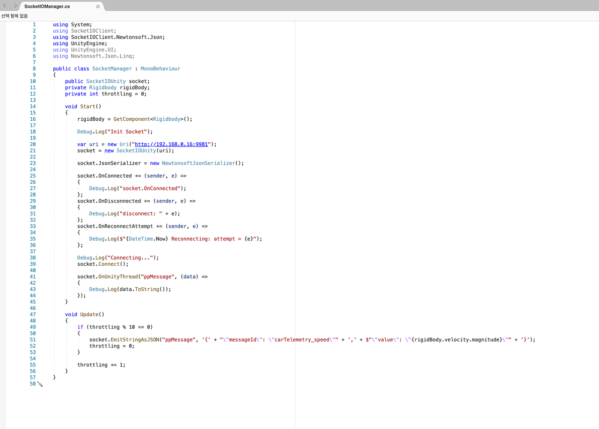
Task: Go forward with the navigation forward arrow
Action: pyautogui.click(x=15, y=6)
